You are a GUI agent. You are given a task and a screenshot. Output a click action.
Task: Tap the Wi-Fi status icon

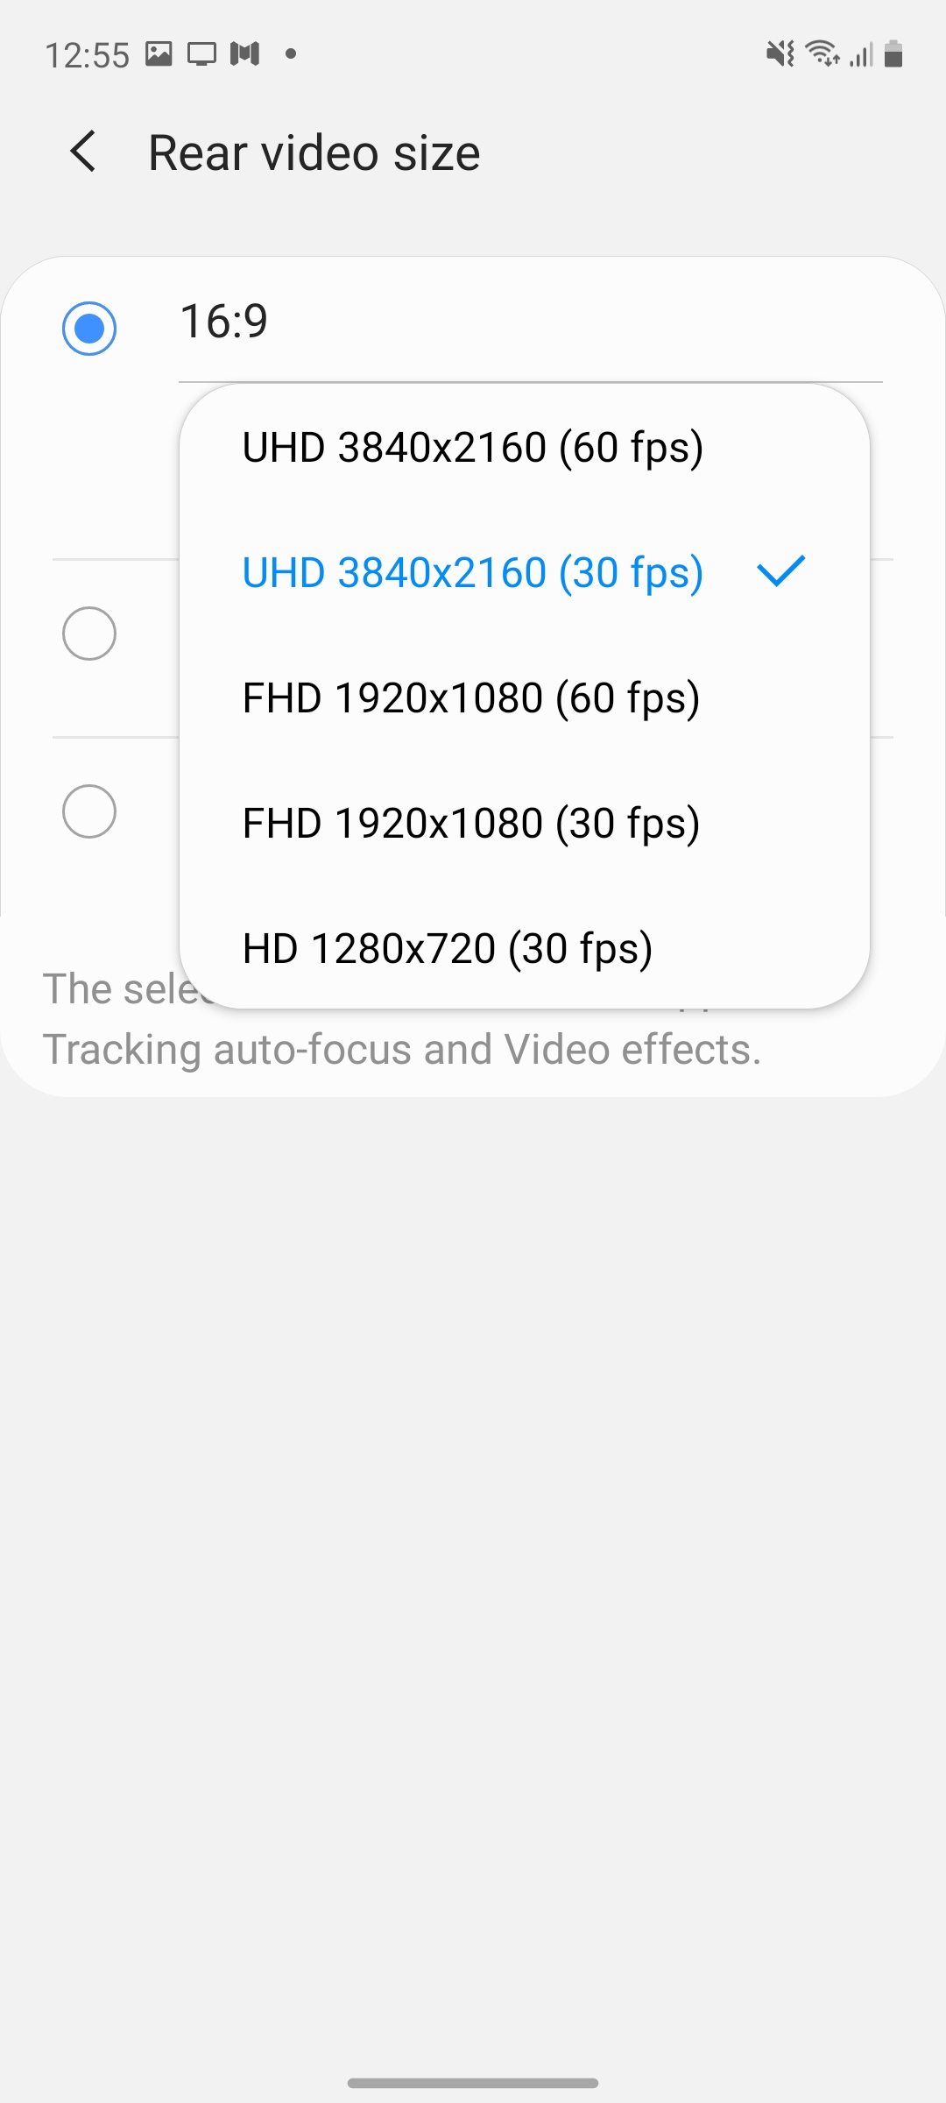click(x=822, y=54)
